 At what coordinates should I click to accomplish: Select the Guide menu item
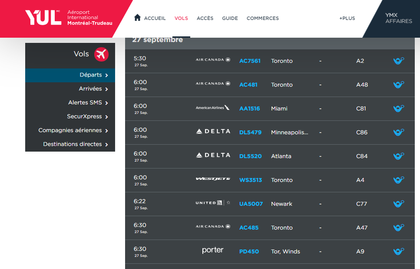point(230,18)
